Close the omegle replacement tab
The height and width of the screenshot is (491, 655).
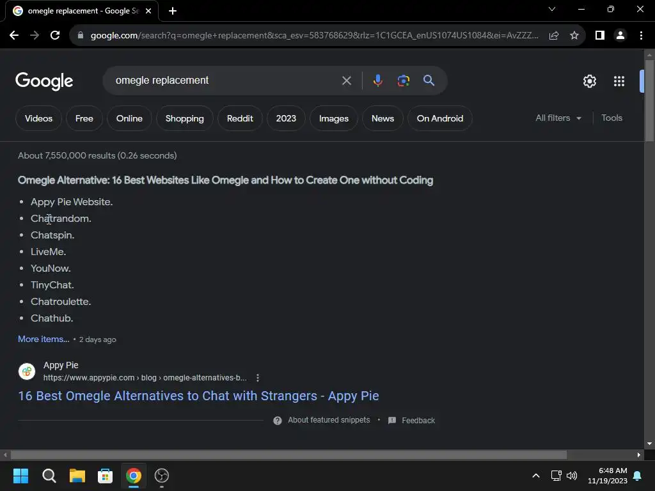pos(148,11)
